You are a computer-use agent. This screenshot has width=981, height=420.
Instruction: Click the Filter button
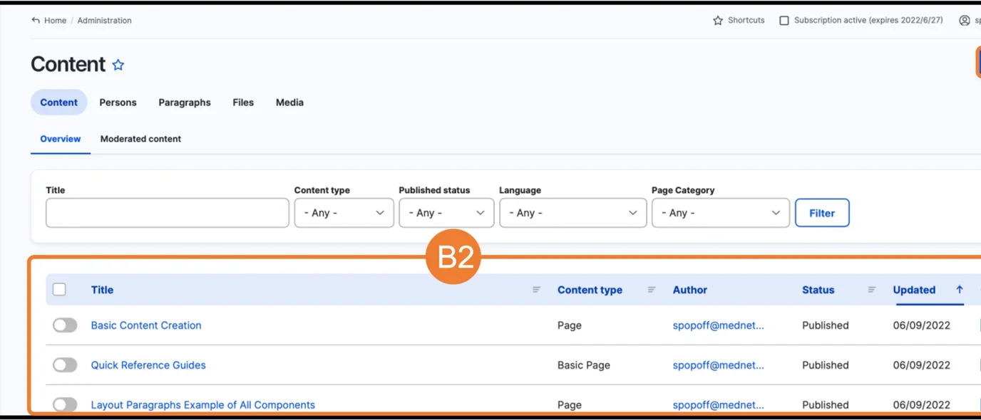point(822,213)
